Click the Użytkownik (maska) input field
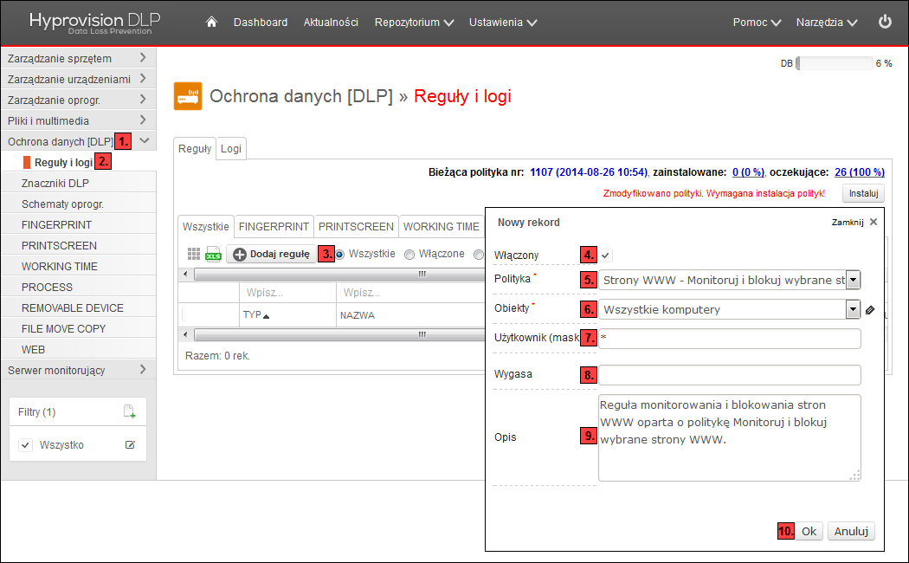This screenshot has width=909, height=563. click(729, 339)
